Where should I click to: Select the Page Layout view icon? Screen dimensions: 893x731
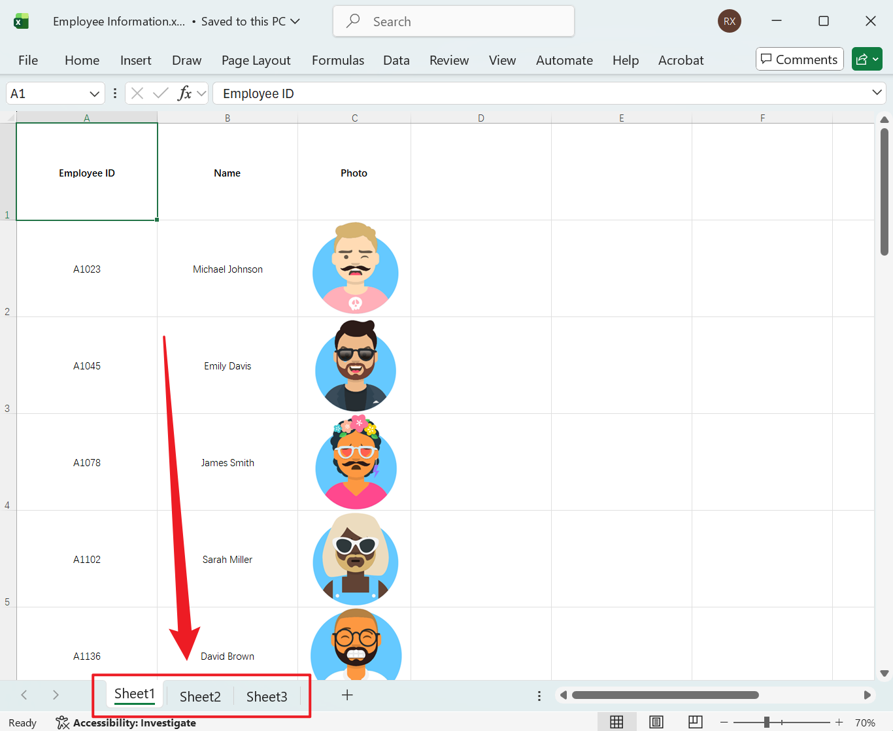[x=656, y=721]
